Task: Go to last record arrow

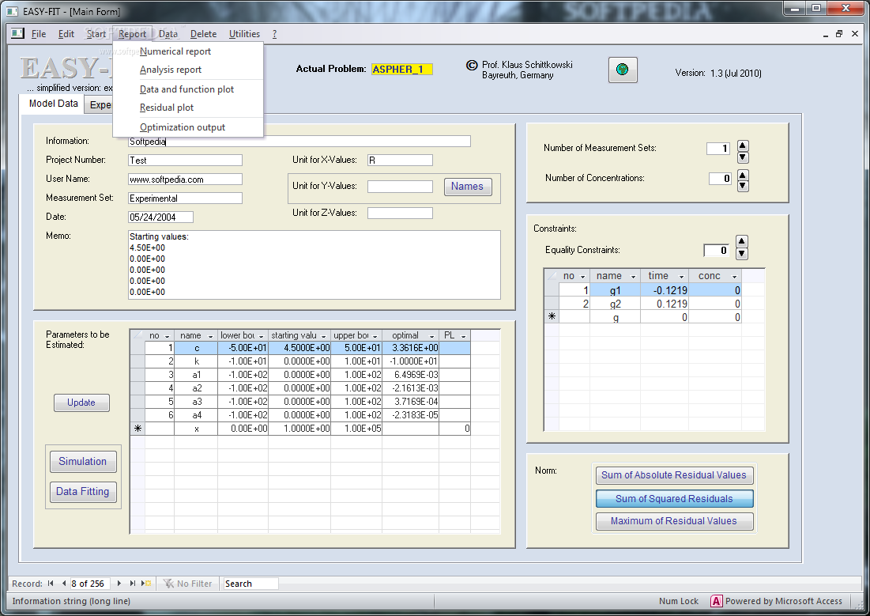Action: point(132,584)
